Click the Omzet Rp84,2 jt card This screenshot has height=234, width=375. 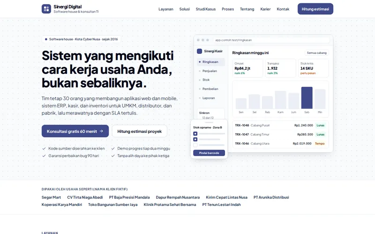coord(247,68)
